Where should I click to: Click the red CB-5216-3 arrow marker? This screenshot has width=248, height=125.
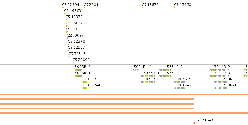tap(194, 123)
